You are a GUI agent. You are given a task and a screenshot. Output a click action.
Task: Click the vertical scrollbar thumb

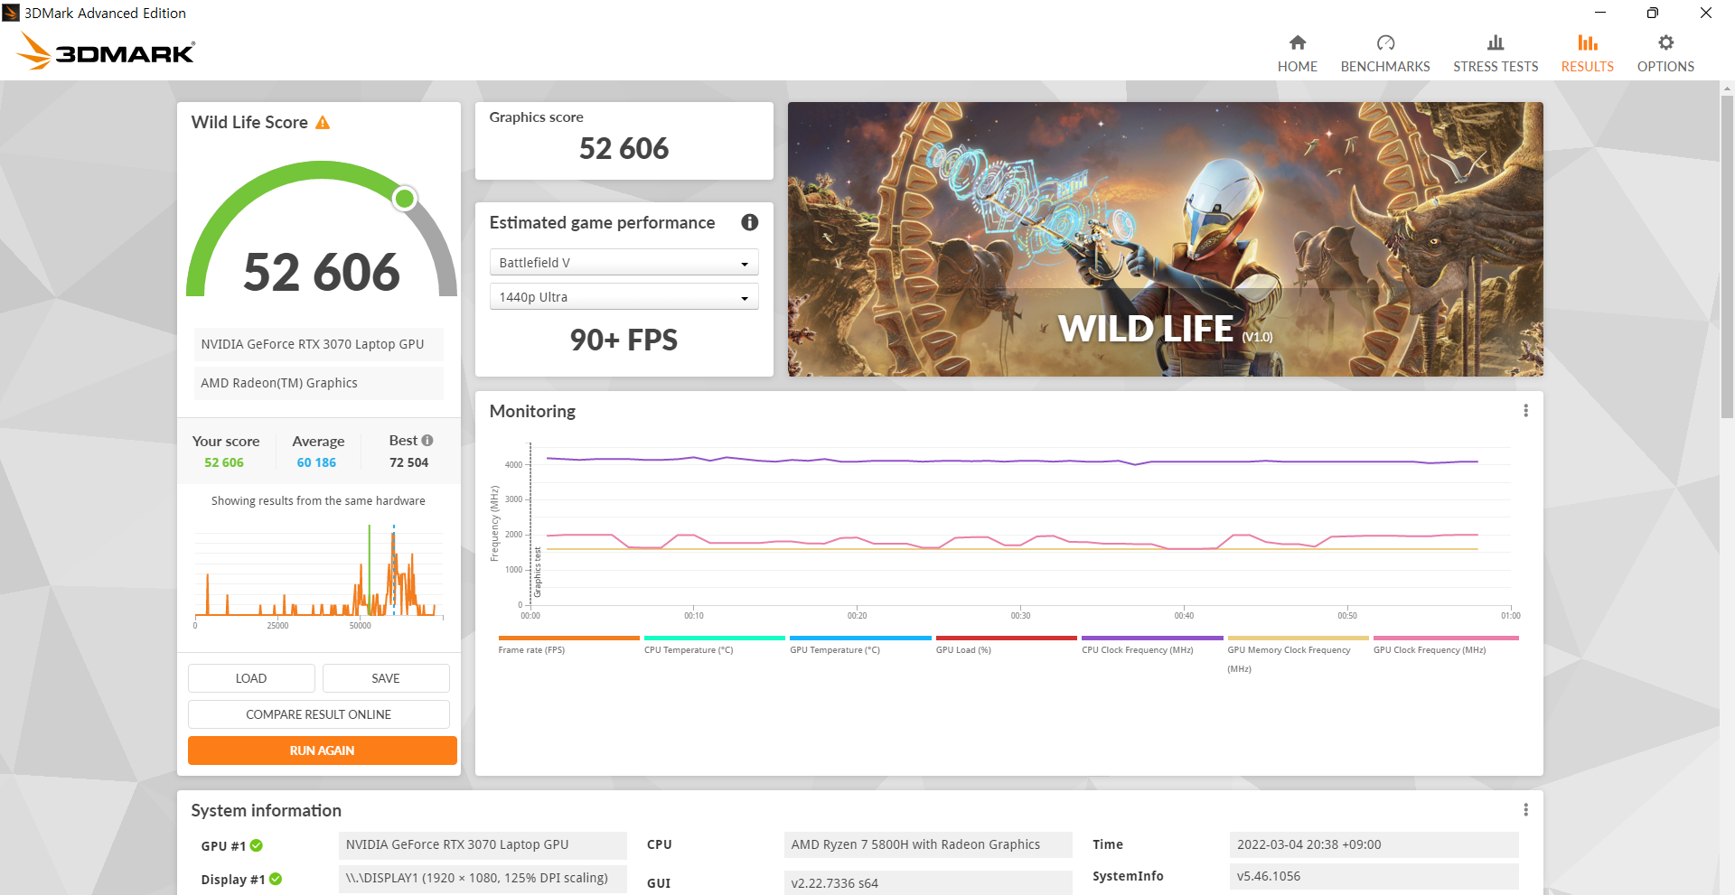point(1727,256)
